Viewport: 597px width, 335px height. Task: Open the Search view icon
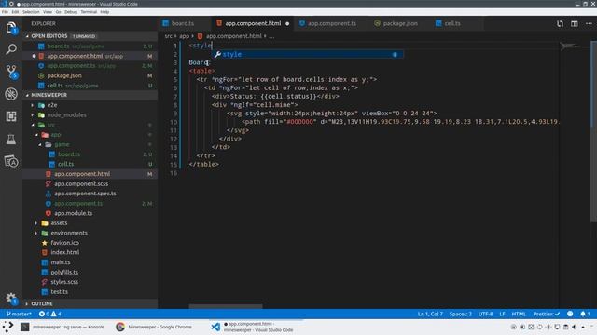coord(11,49)
